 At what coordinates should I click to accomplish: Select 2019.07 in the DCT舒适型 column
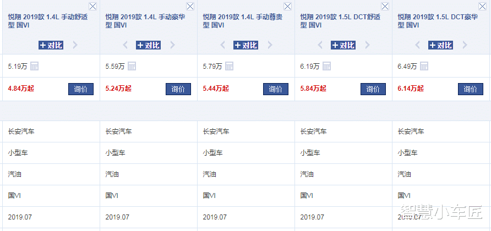tap(312, 217)
